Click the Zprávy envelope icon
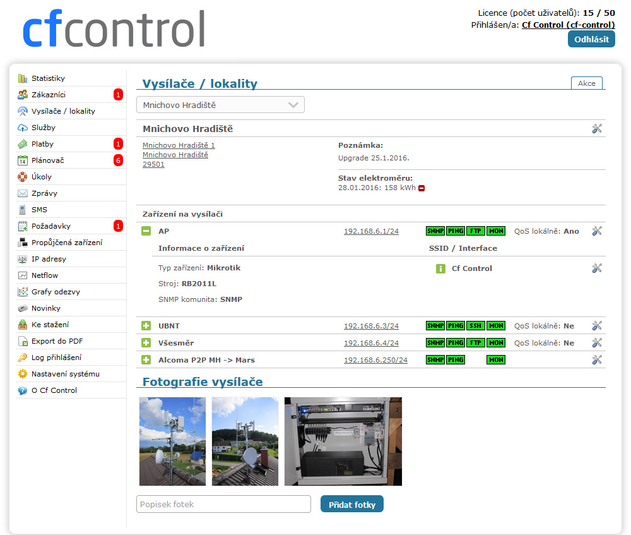 click(23, 193)
